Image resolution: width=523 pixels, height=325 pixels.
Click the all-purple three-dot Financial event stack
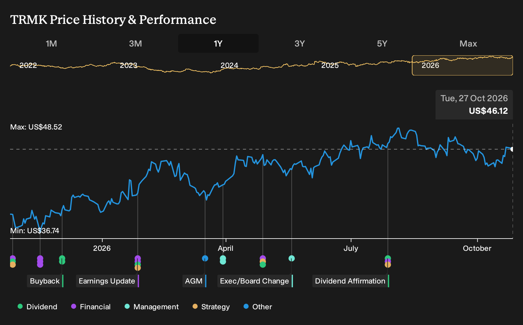click(x=40, y=262)
